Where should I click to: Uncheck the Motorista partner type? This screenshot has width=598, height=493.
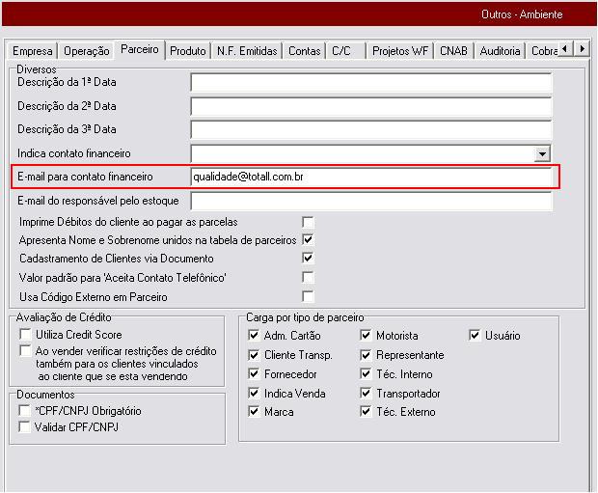(367, 336)
